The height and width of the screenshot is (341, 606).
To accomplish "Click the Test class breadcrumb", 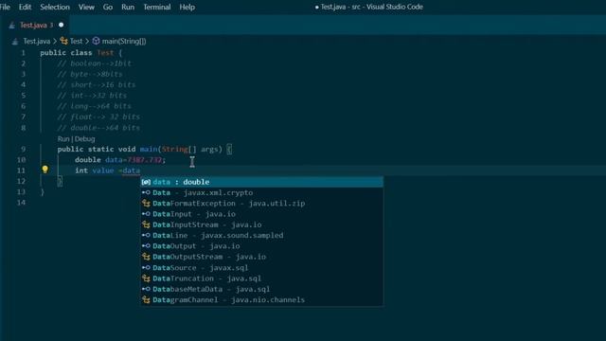I will (76, 41).
